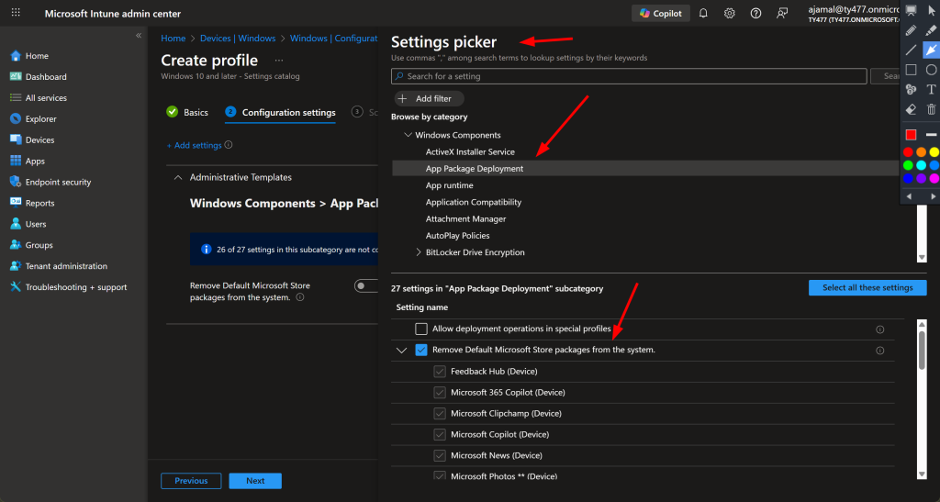Screen dimensions: 940x502
Task: Open the app launcher waffle icon
Action: coord(16,13)
